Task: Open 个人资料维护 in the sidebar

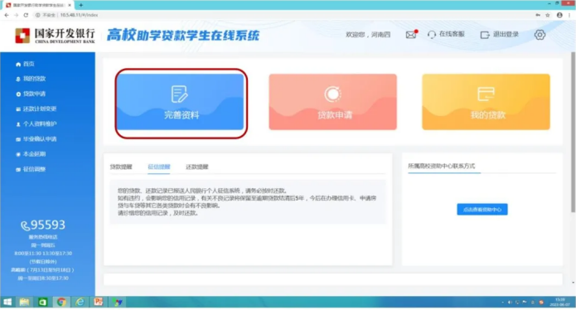Action: click(36, 124)
